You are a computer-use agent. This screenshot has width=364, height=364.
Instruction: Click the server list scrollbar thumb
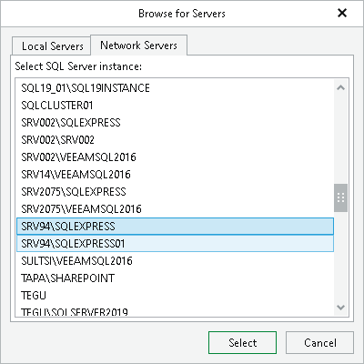coord(340,197)
